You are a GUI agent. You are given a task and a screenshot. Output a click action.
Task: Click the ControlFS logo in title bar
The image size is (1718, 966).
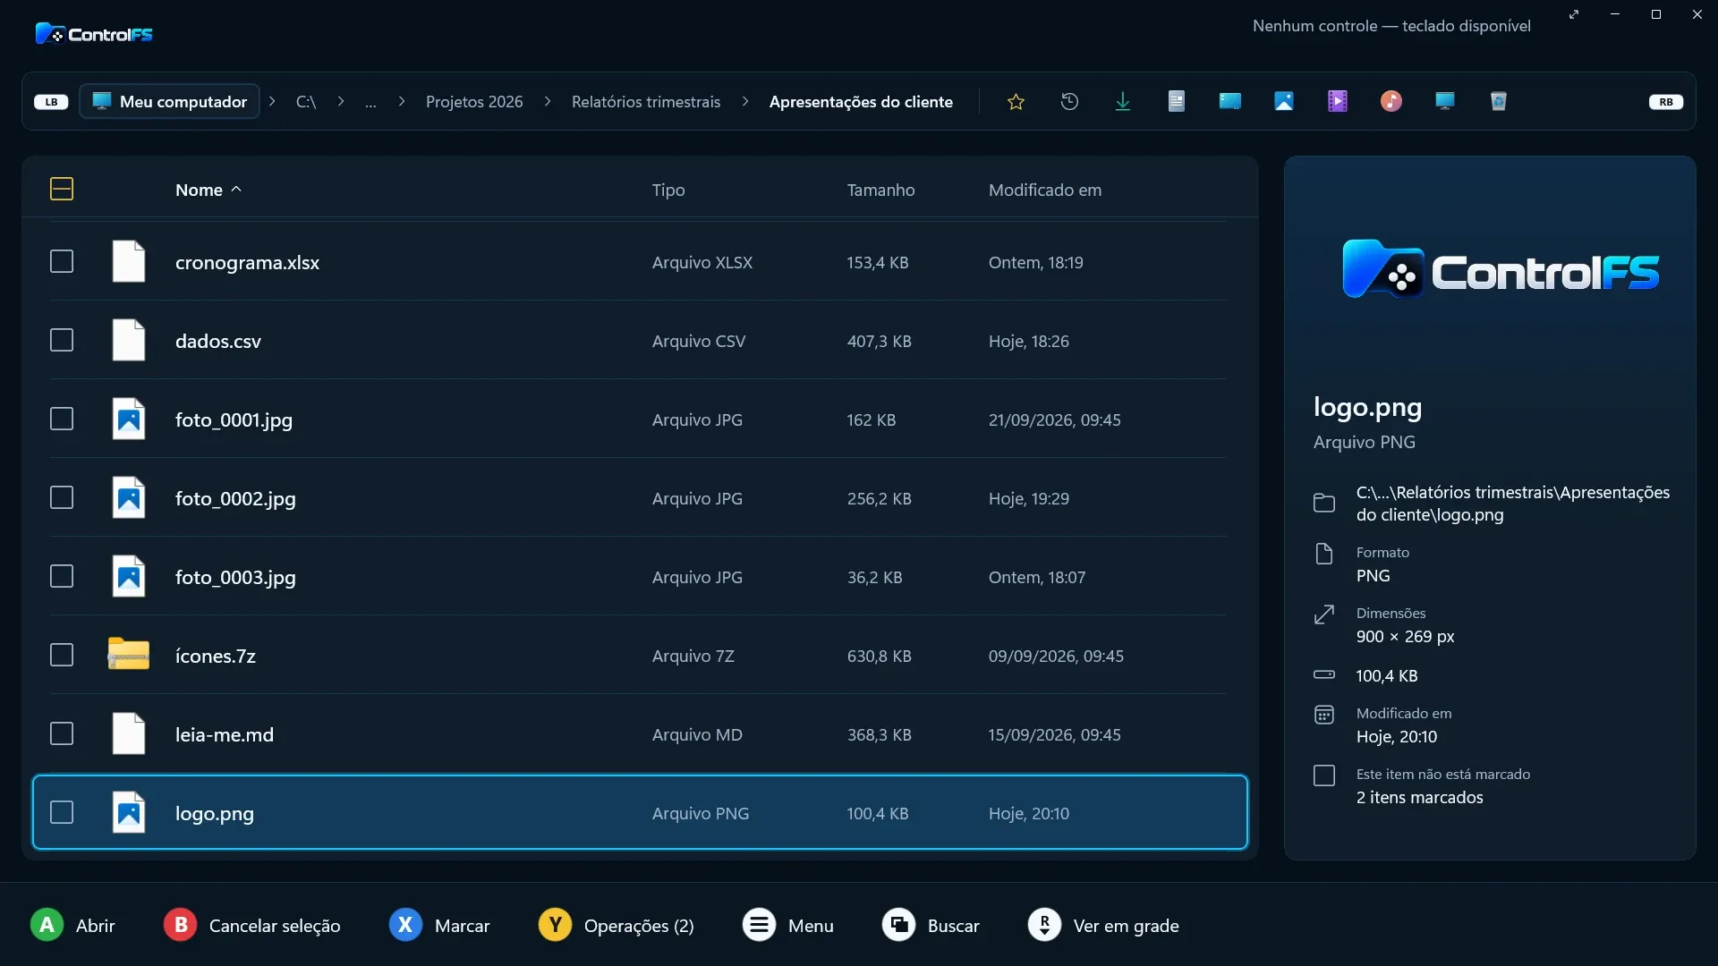coord(94,34)
